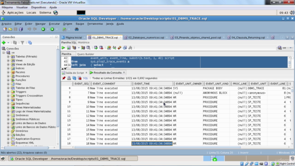Select the ANONYMOUS BLOCK cell in row 7
The height and width of the screenshot is (166, 295).
[216, 93]
